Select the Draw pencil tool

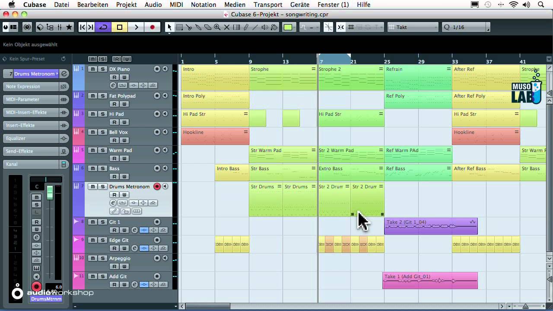click(x=246, y=27)
